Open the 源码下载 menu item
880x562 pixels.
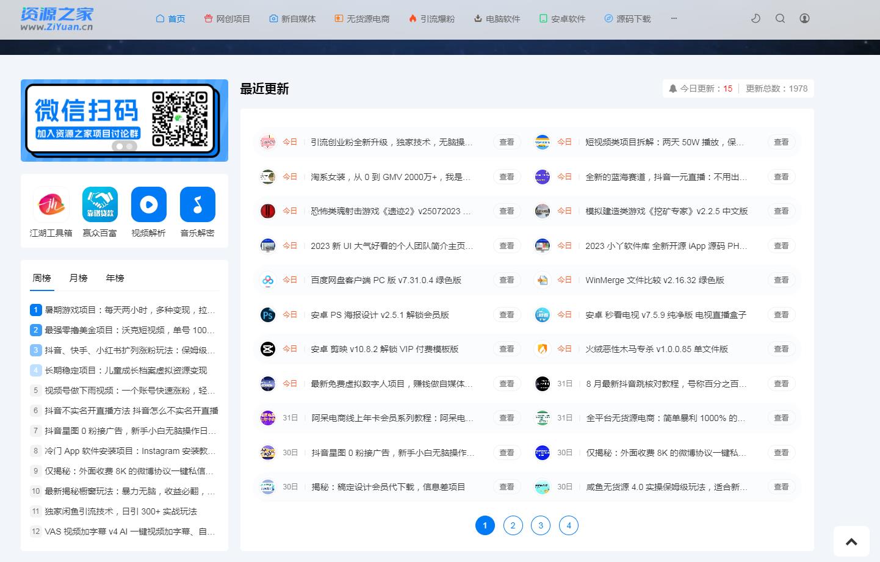627,19
